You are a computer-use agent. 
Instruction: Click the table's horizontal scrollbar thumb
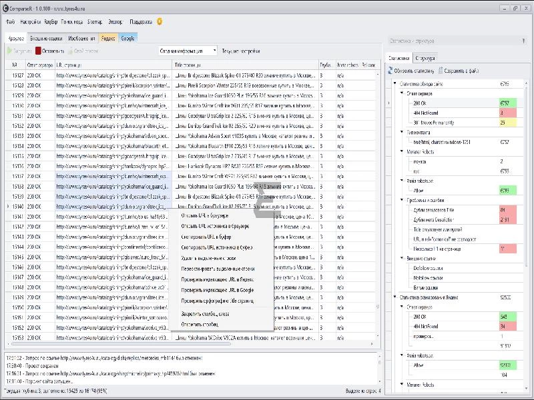pyautogui.click(x=121, y=344)
